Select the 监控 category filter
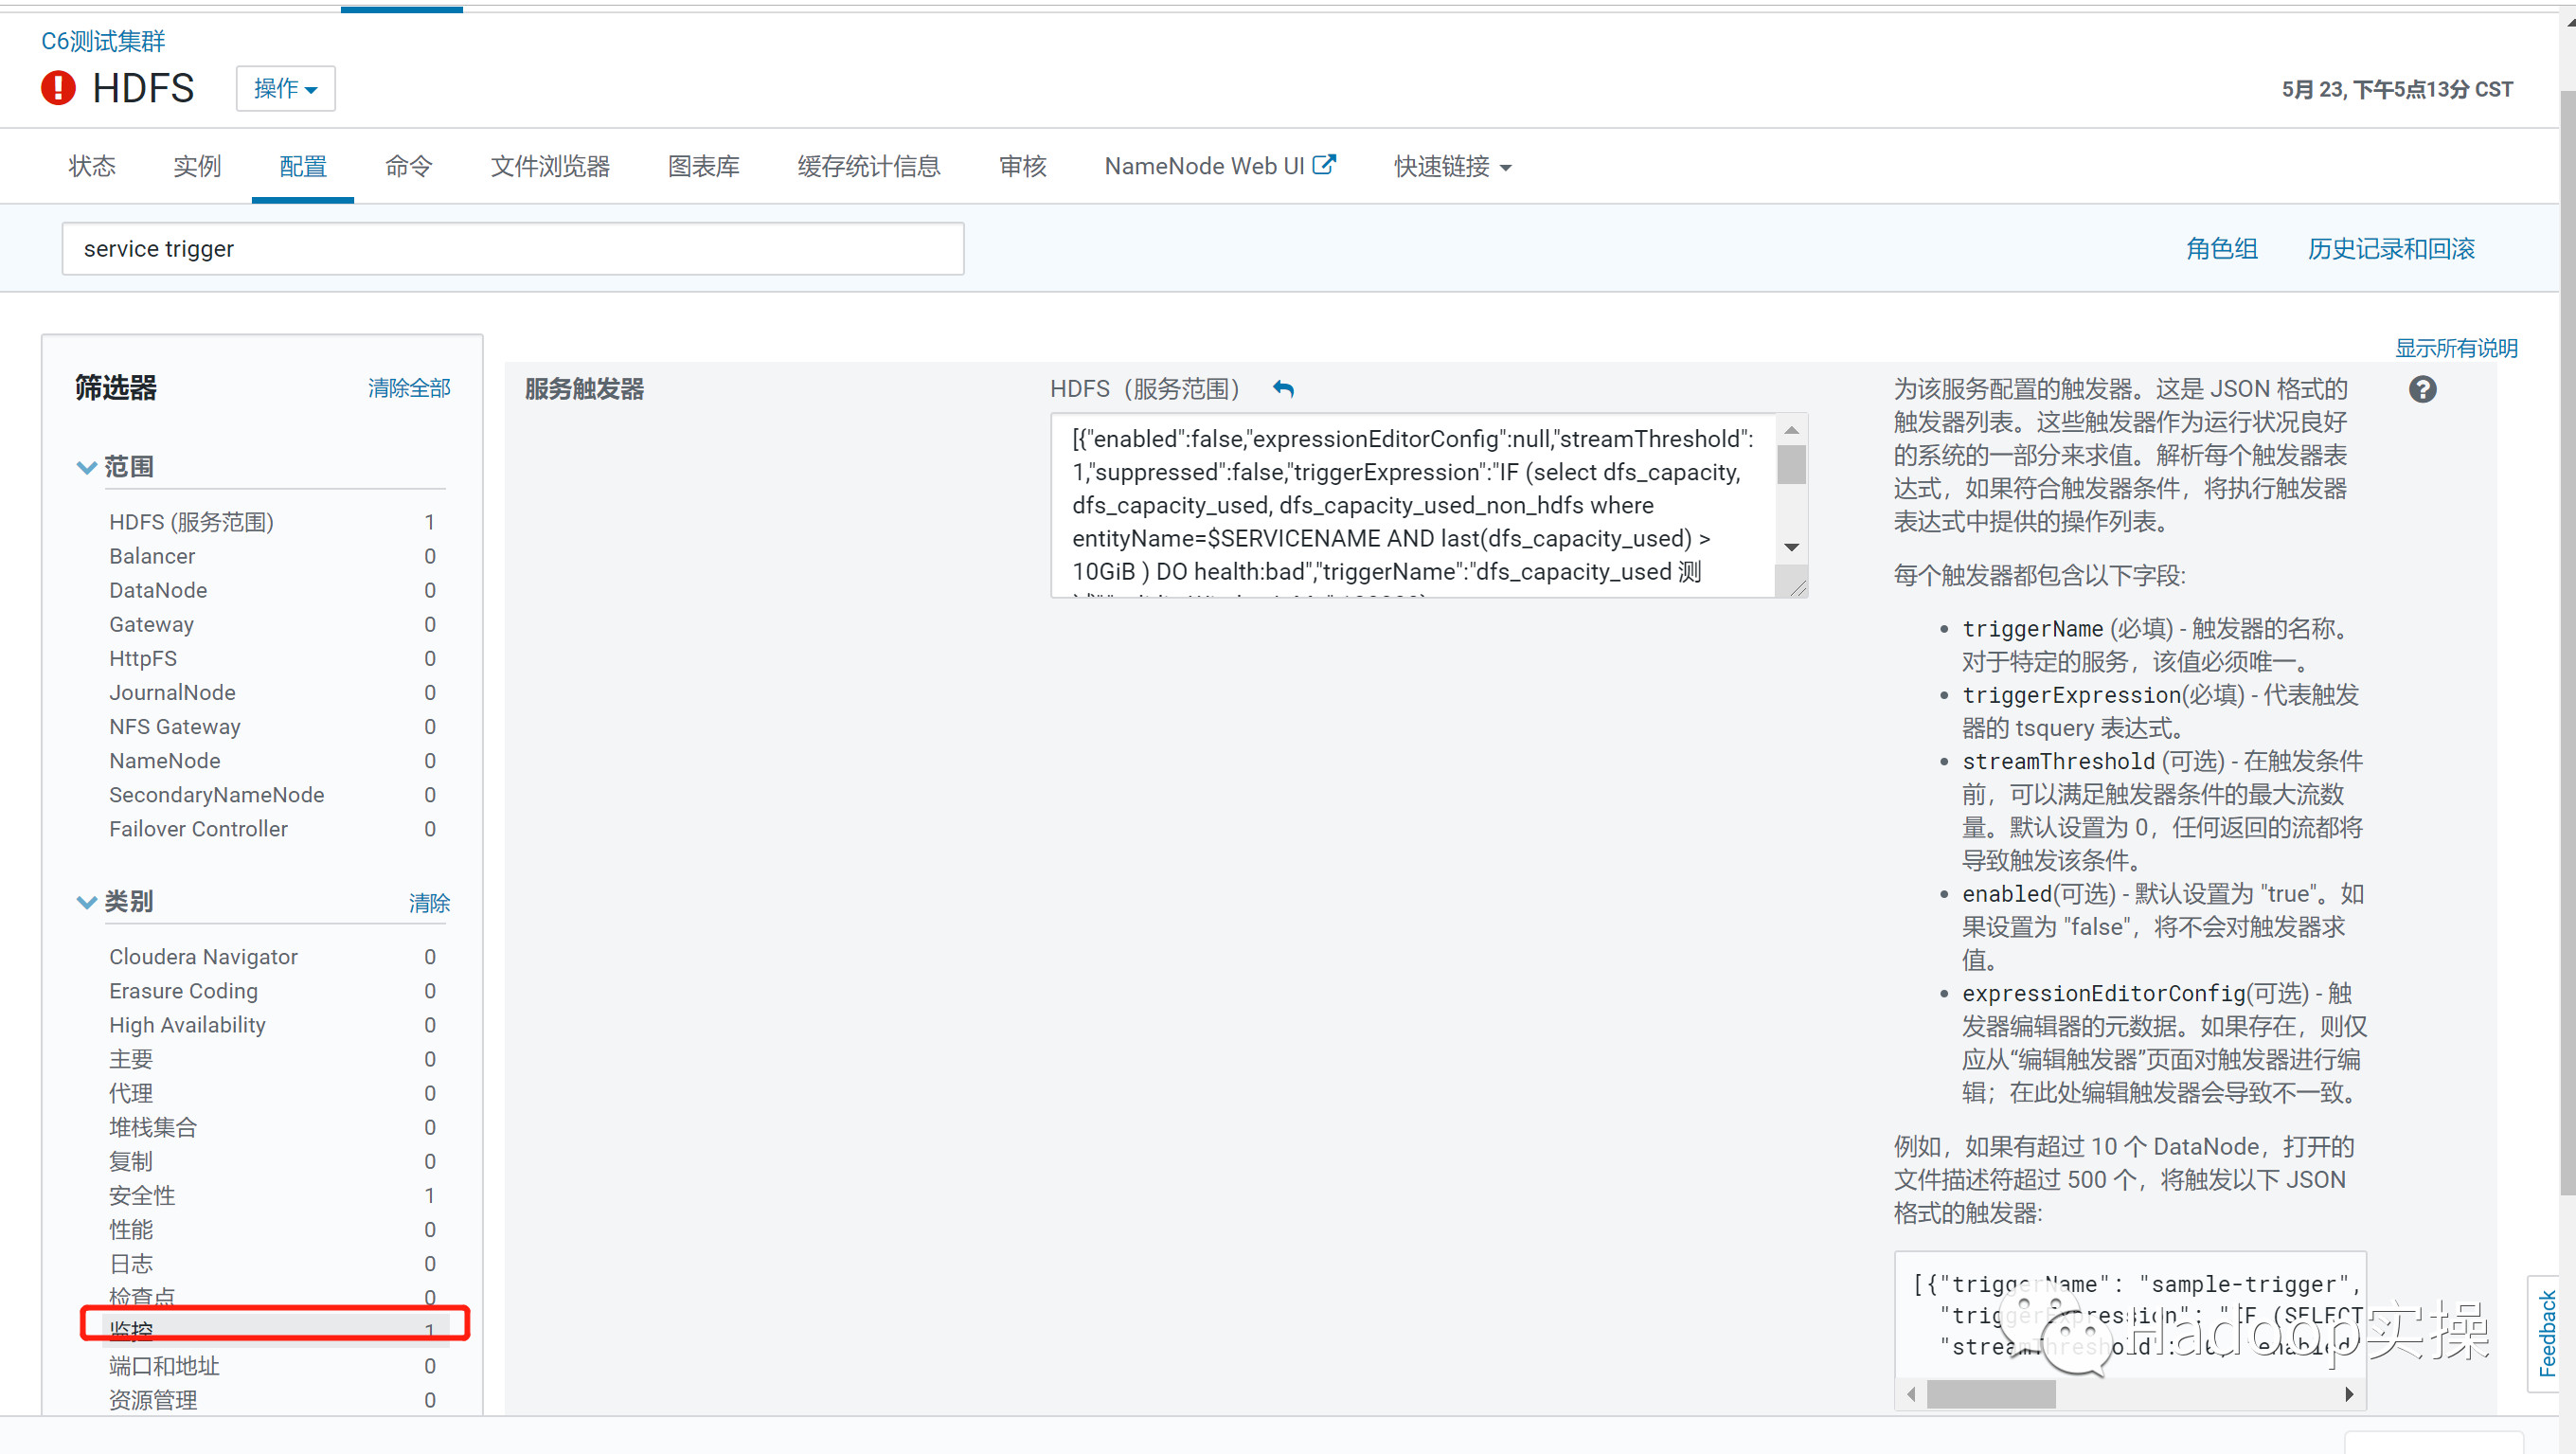2576x1454 pixels. point(131,1330)
